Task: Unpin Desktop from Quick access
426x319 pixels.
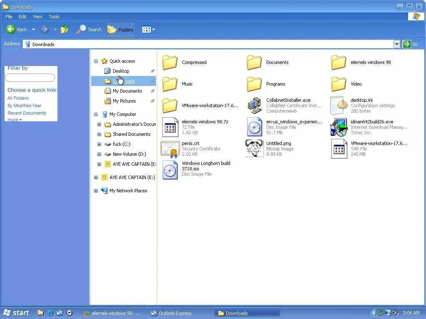Action: coord(152,71)
